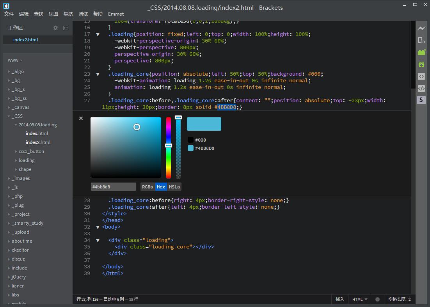This screenshot has width=430, height=307.
Task: Click the split view icon in sidebar
Action: point(66,28)
